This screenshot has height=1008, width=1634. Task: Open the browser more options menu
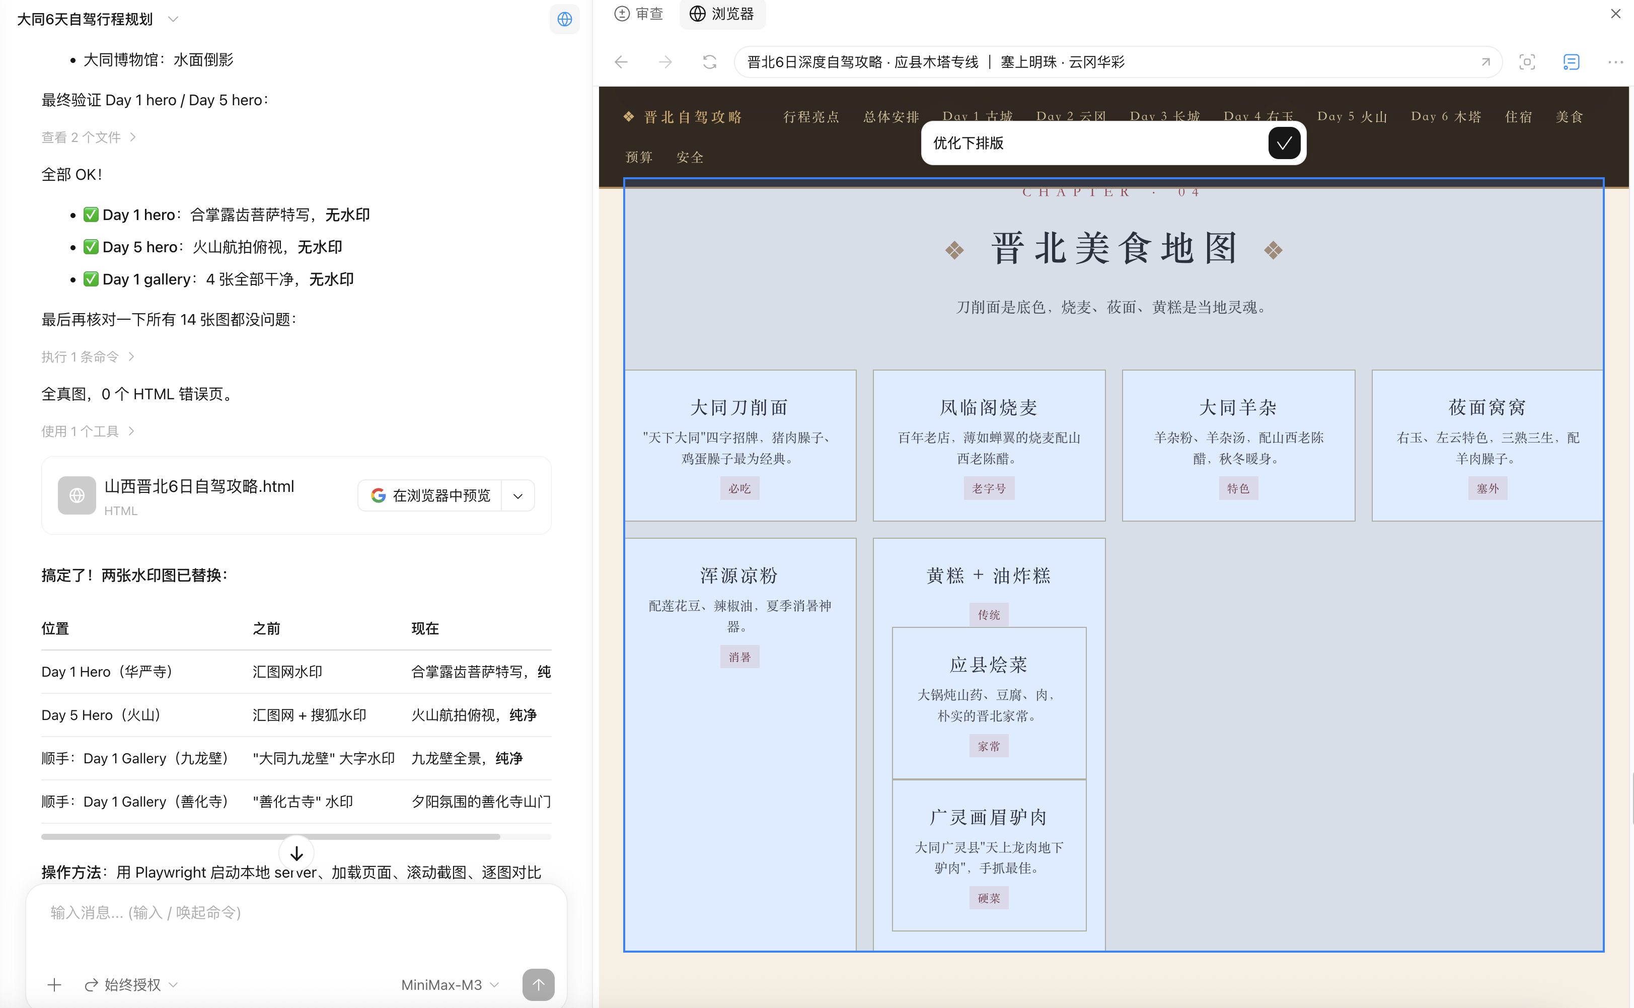tap(1615, 62)
